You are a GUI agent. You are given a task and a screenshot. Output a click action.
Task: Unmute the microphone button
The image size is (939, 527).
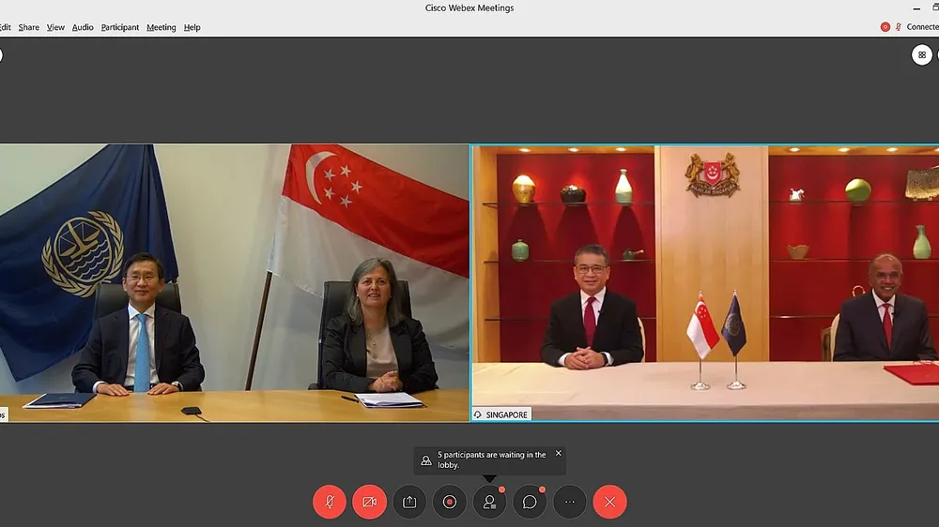pos(330,502)
